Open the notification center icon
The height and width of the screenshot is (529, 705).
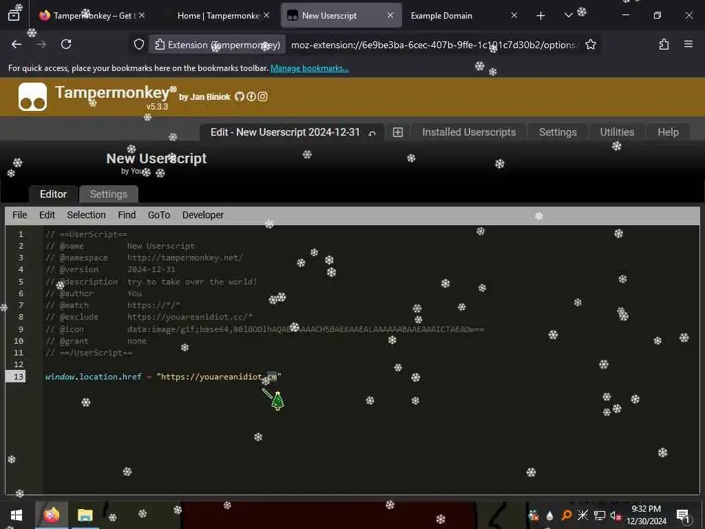[683, 515]
